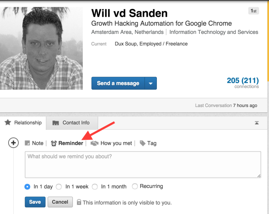
Task: Select the In 1 week radio option
Action: 59,187
